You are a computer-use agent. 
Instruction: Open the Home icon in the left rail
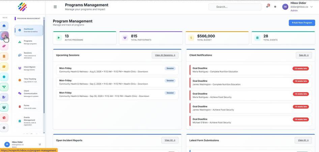tap(4, 26)
